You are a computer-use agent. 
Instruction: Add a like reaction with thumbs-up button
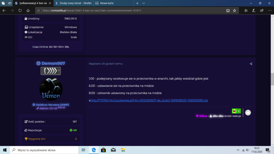click(248, 113)
